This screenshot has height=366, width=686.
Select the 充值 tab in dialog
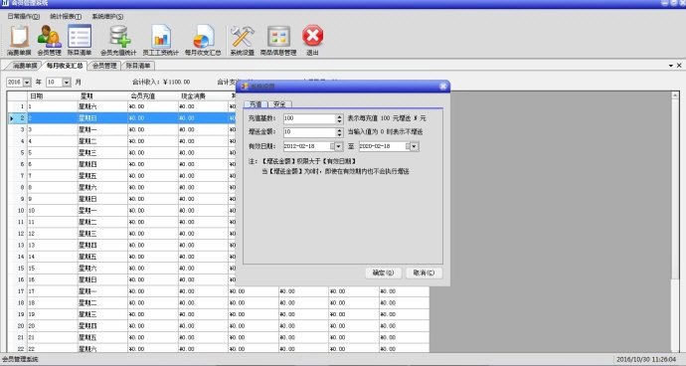pyautogui.click(x=256, y=104)
